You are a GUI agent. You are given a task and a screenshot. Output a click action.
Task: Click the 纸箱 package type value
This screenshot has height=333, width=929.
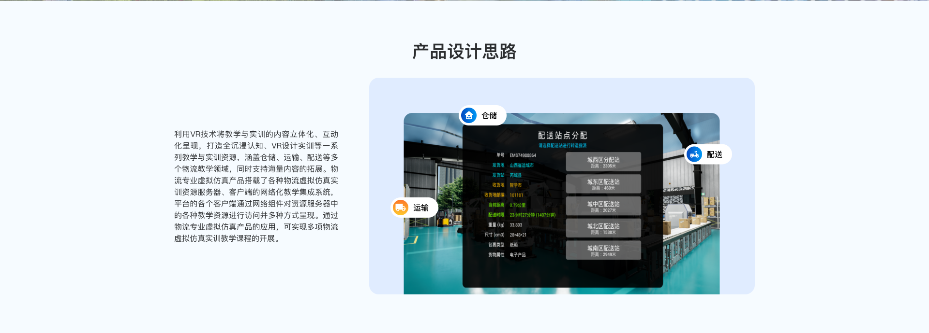(x=514, y=245)
